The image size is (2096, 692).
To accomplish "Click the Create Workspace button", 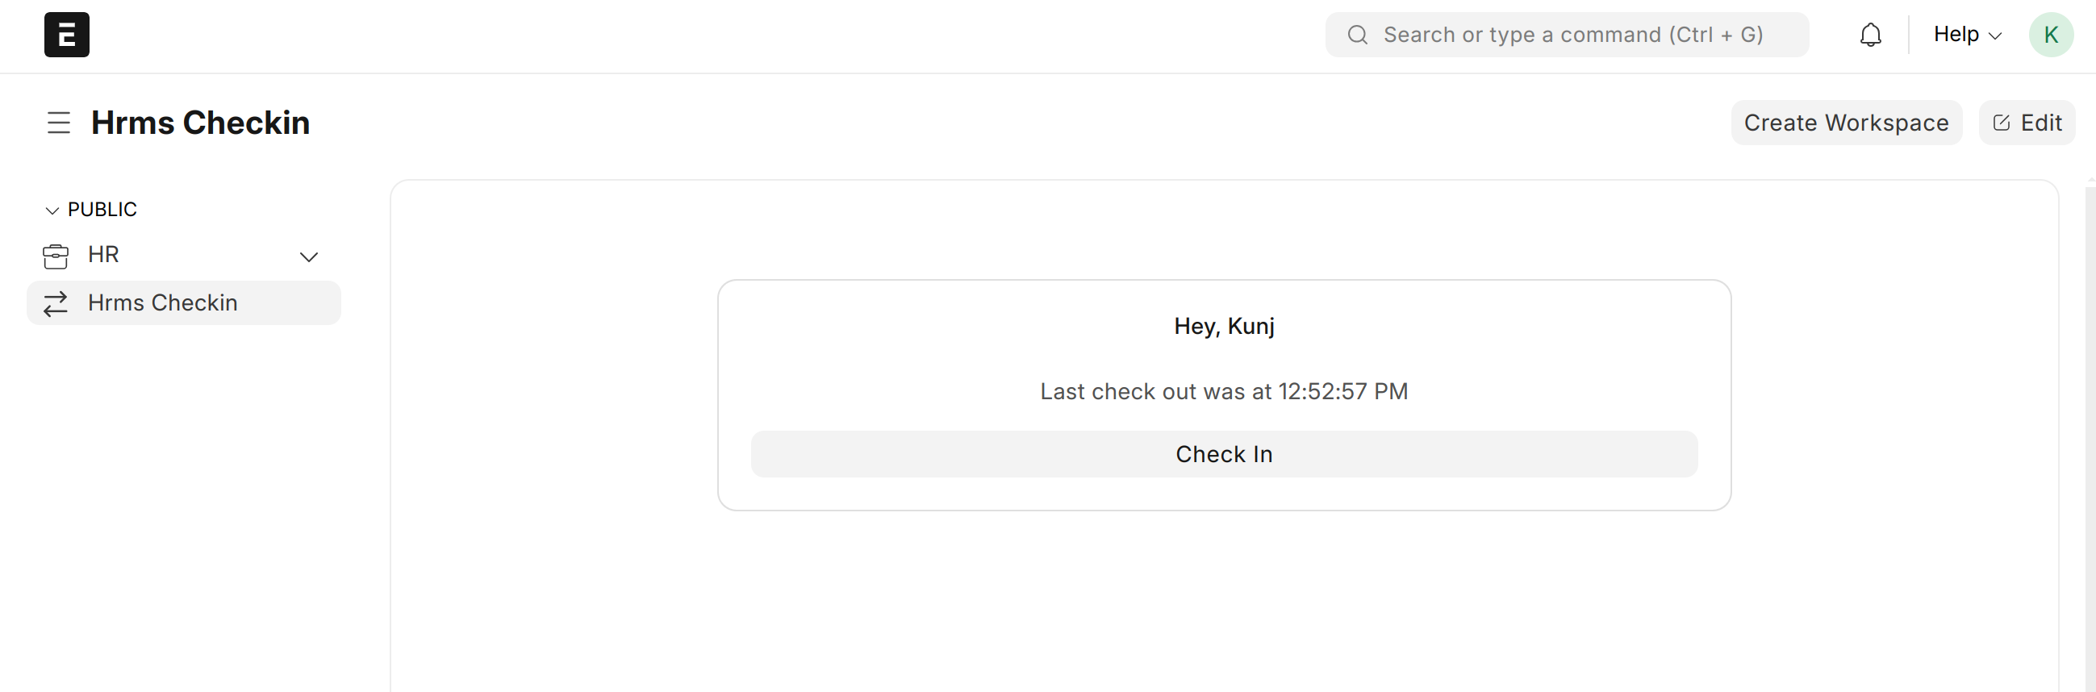I will 1845,123.
